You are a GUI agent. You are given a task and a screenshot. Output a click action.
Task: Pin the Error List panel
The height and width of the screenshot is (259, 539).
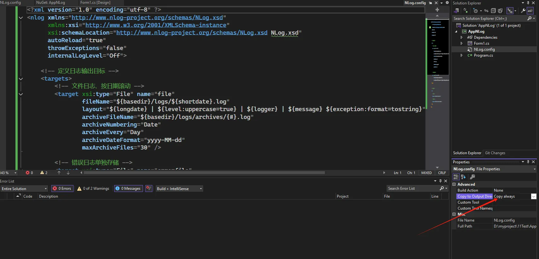440,181
